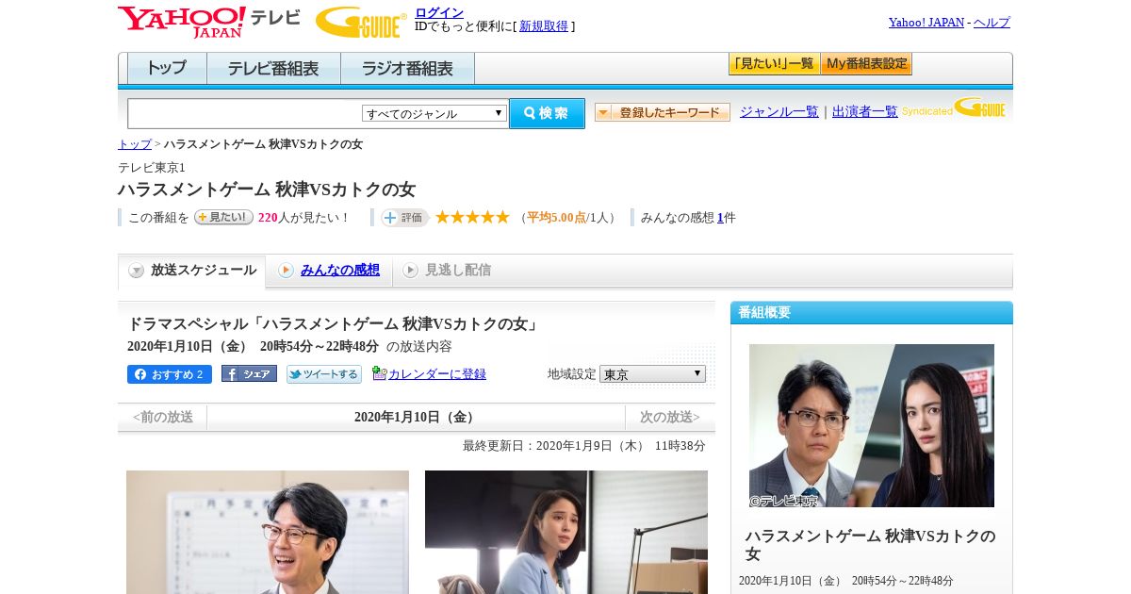
Task: Click the arrow icon beside 放送スケジュール
Action: click(x=137, y=271)
